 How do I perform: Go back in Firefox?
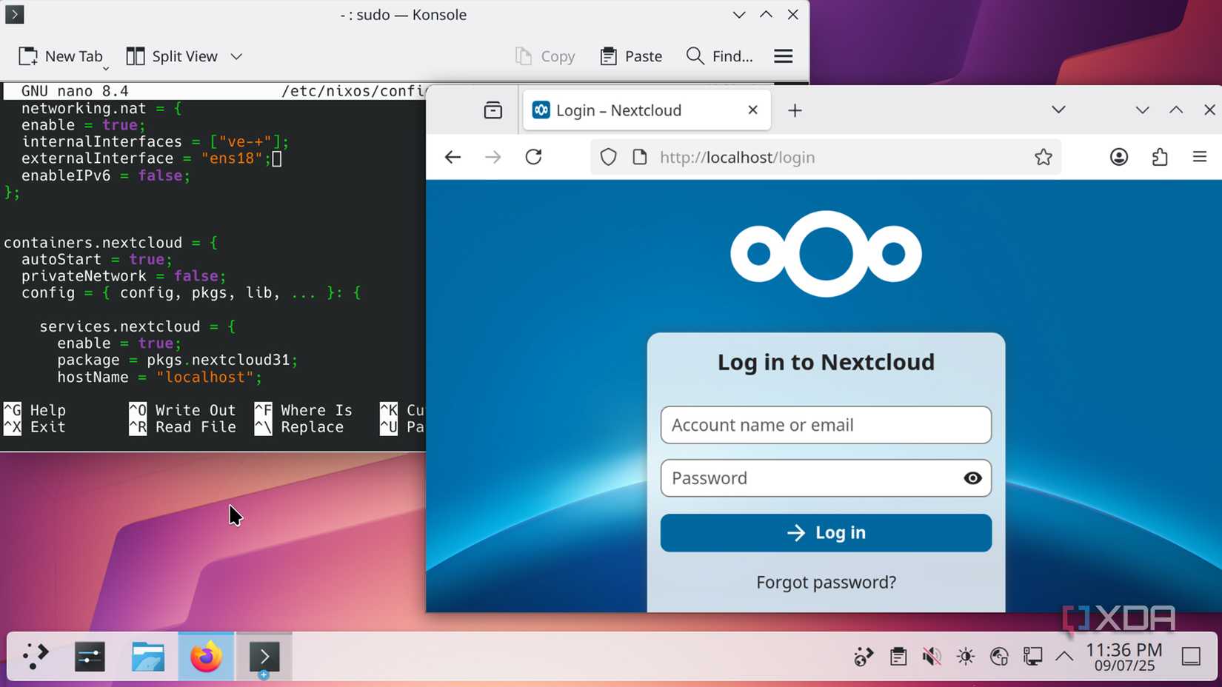pyautogui.click(x=453, y=157)
